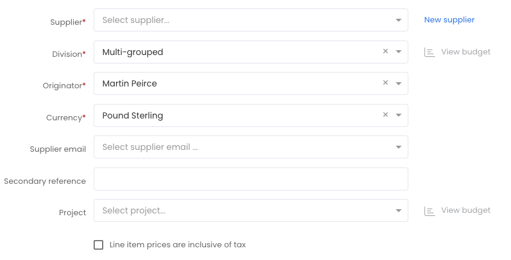Enable line item prices inclusive of tax
Image resolution: width=511 pixels, height=260 pixels.
point(98,245)
